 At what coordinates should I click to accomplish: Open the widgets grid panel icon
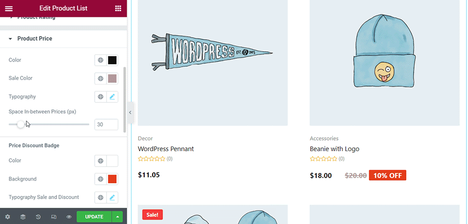coord(118,8)
